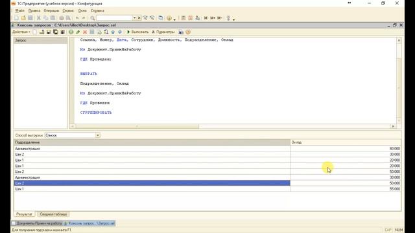Open the Операции menu
This screenshot has width=415, height=233.
(51, 10)
